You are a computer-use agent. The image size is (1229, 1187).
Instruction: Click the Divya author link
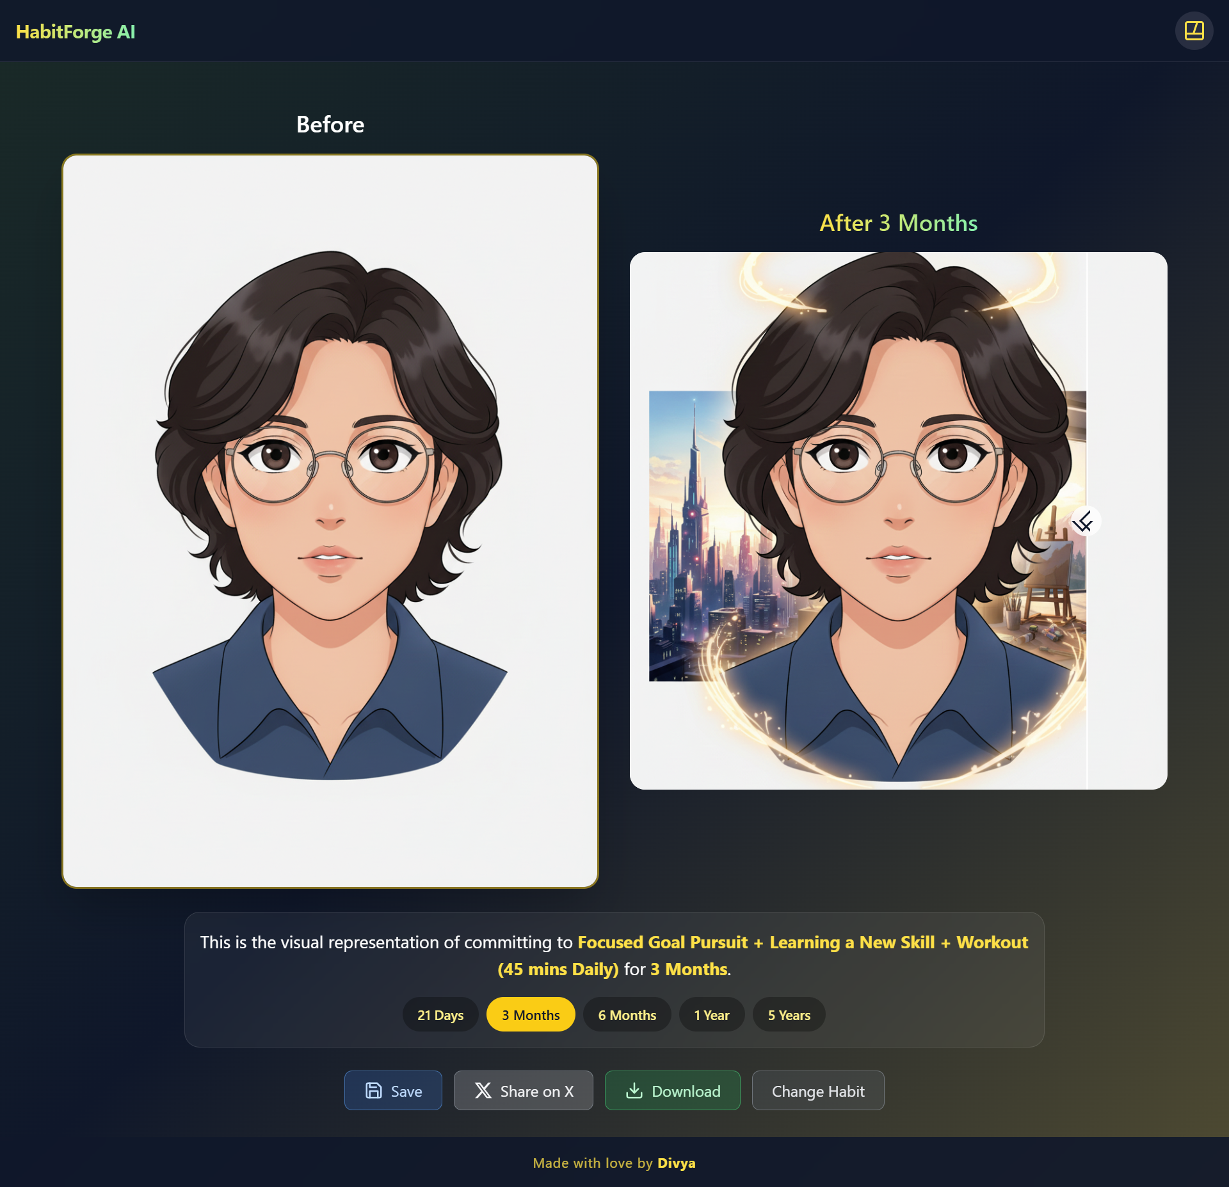[x=676, y=1163]
